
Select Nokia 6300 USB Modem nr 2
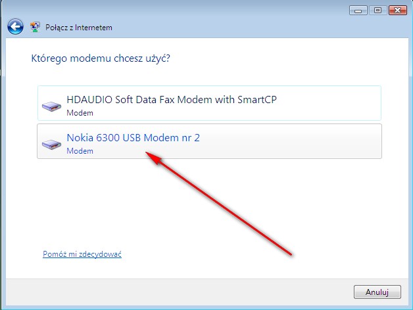pyautogui.click(x=209, y=141)
